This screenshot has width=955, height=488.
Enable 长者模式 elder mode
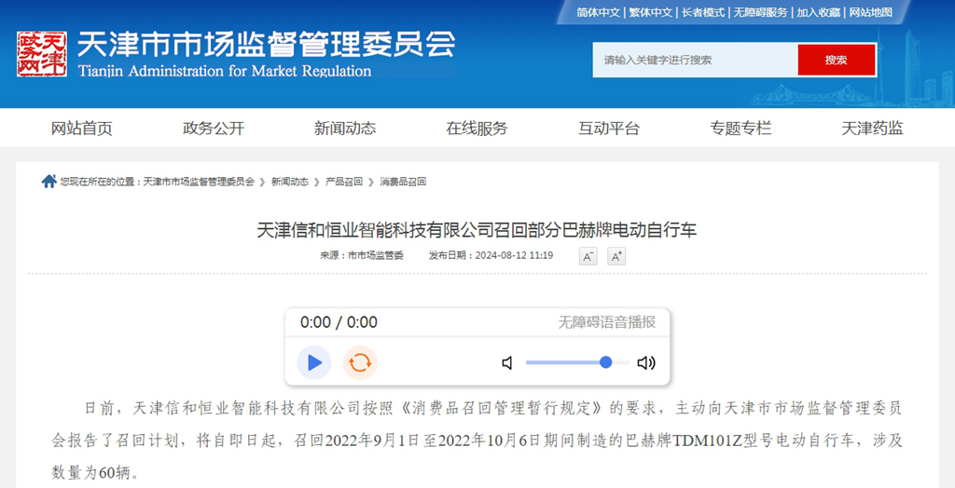[702, 12]
